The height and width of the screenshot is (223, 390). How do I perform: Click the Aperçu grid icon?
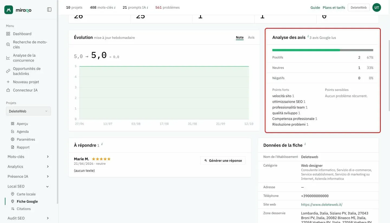click(x=12, y=124)
